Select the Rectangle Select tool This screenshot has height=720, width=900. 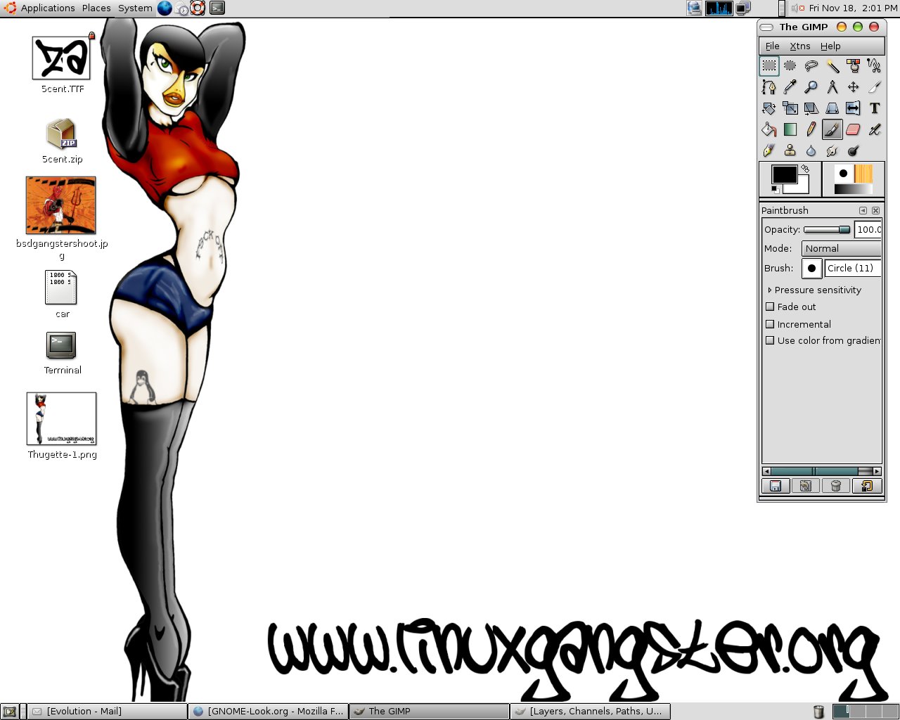pyautogui.click(x=769, y=66)
